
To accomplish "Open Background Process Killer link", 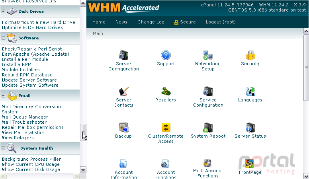I will point(31,159).
